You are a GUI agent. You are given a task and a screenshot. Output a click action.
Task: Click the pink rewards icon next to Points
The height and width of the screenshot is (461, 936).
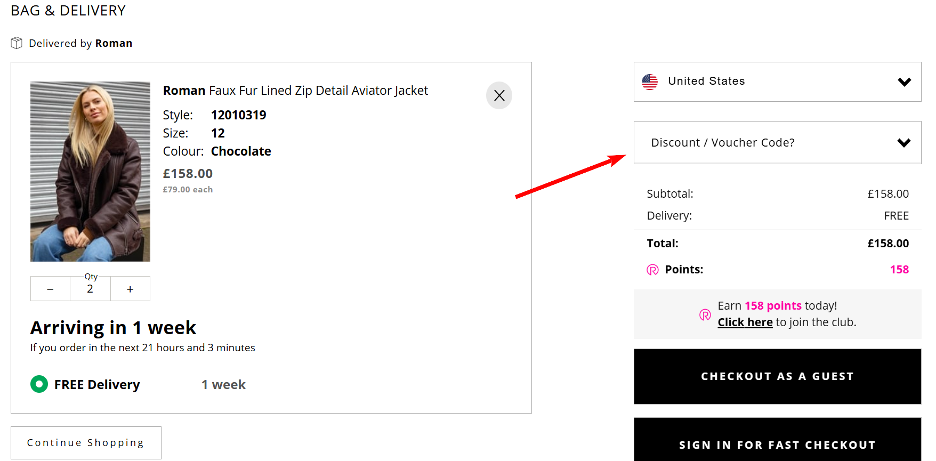tap(652, 270)
